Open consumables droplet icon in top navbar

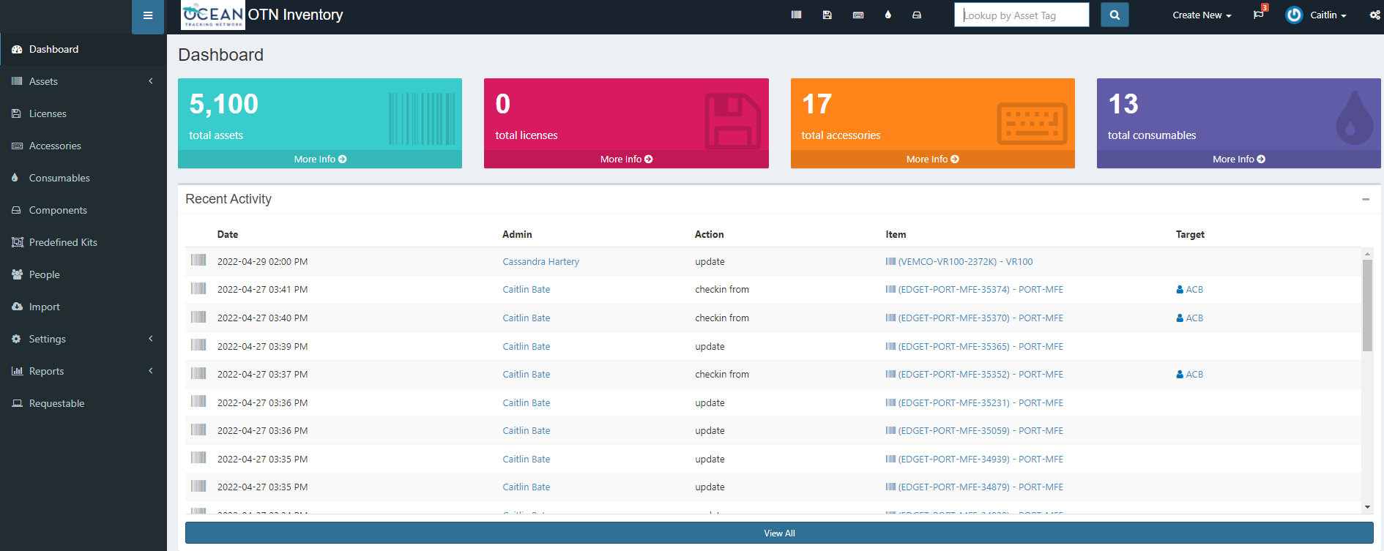point(888,15)
